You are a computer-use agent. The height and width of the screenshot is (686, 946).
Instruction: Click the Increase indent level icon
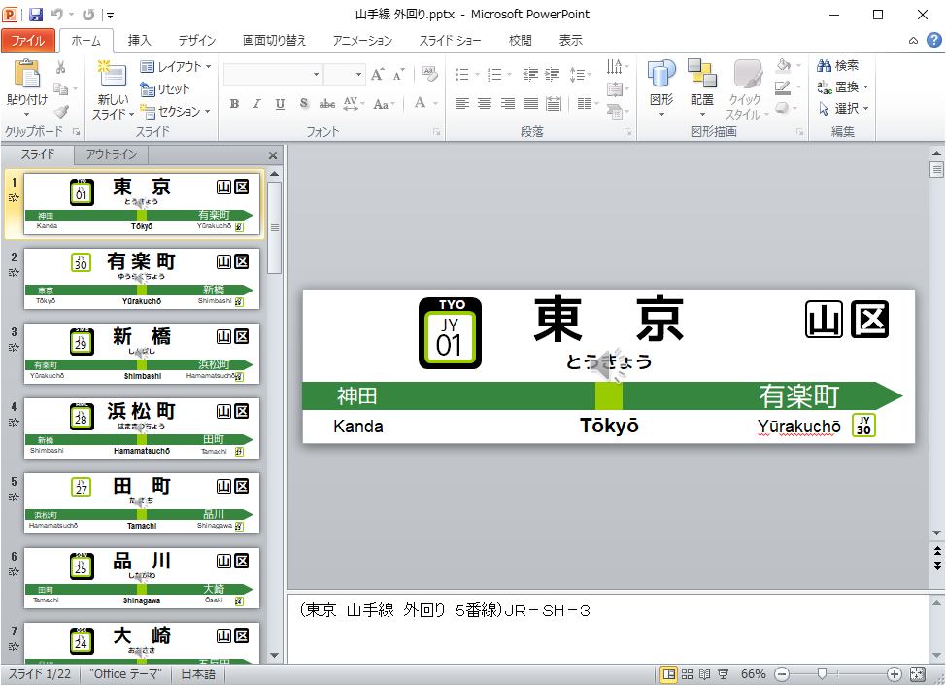552,74
